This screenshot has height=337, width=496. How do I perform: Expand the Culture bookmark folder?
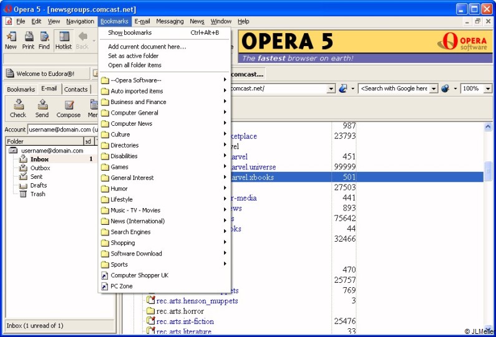(165, 134)
